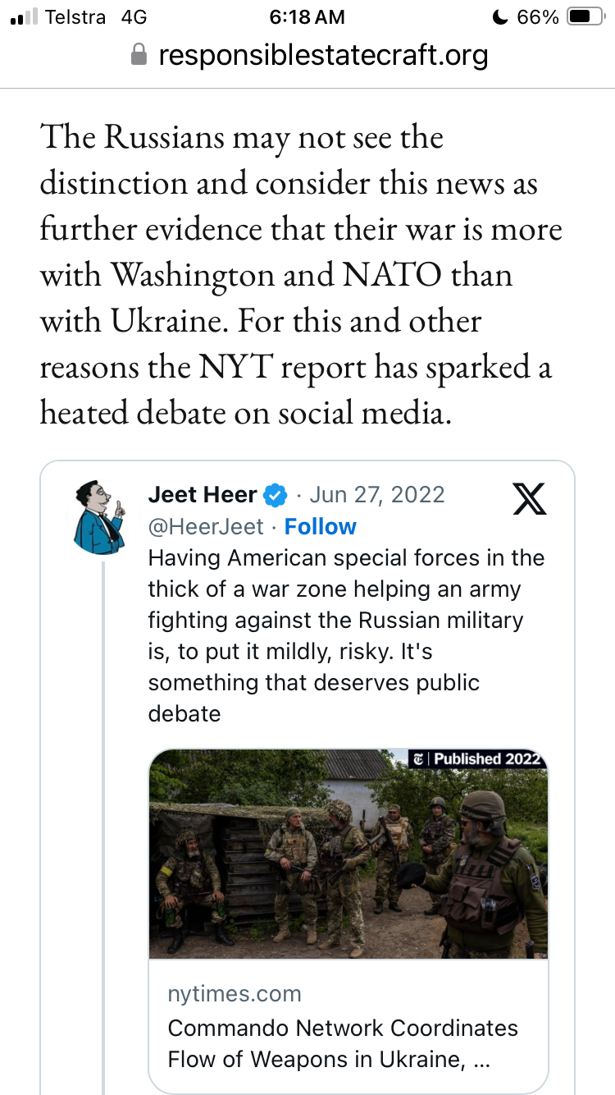615x1095 pixels.
Task: Follow @HeerJeet via Follow link
Action: click(x=320, y=527)
